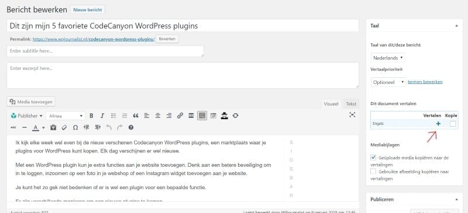
Task: Open the keyboard shortcuts help icon
Action: (x=130, y=127)
